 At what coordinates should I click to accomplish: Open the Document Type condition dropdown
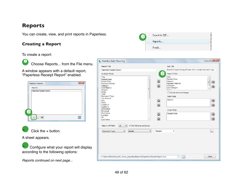pos(114,131)
